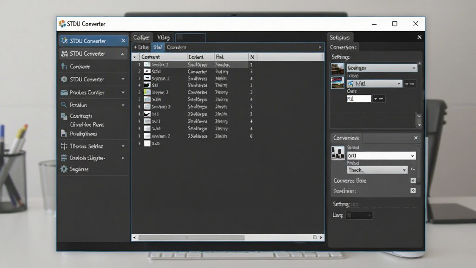This screenshot has height=268, width=476.
Task: Open the Conversion: tab
Action: point(343,47)
